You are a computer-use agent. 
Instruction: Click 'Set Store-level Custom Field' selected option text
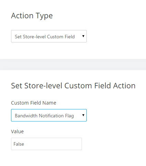click(45, 37)
